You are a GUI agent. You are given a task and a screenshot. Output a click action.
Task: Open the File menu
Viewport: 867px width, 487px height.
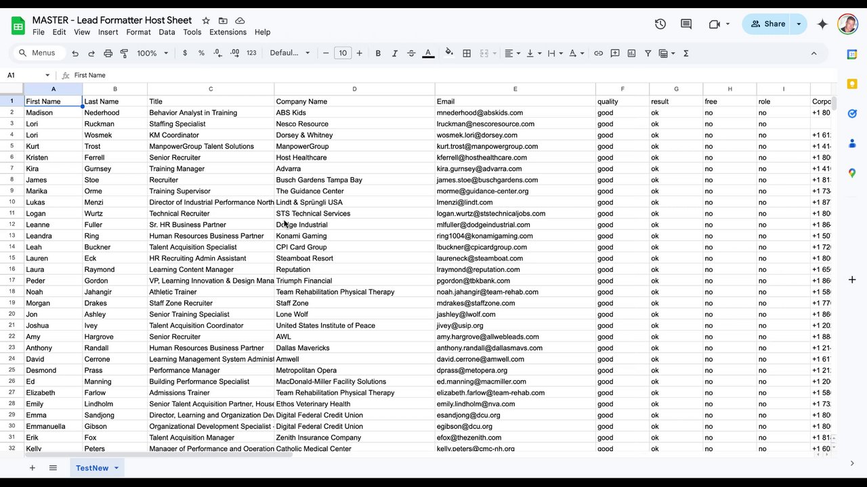click(39, 32)
